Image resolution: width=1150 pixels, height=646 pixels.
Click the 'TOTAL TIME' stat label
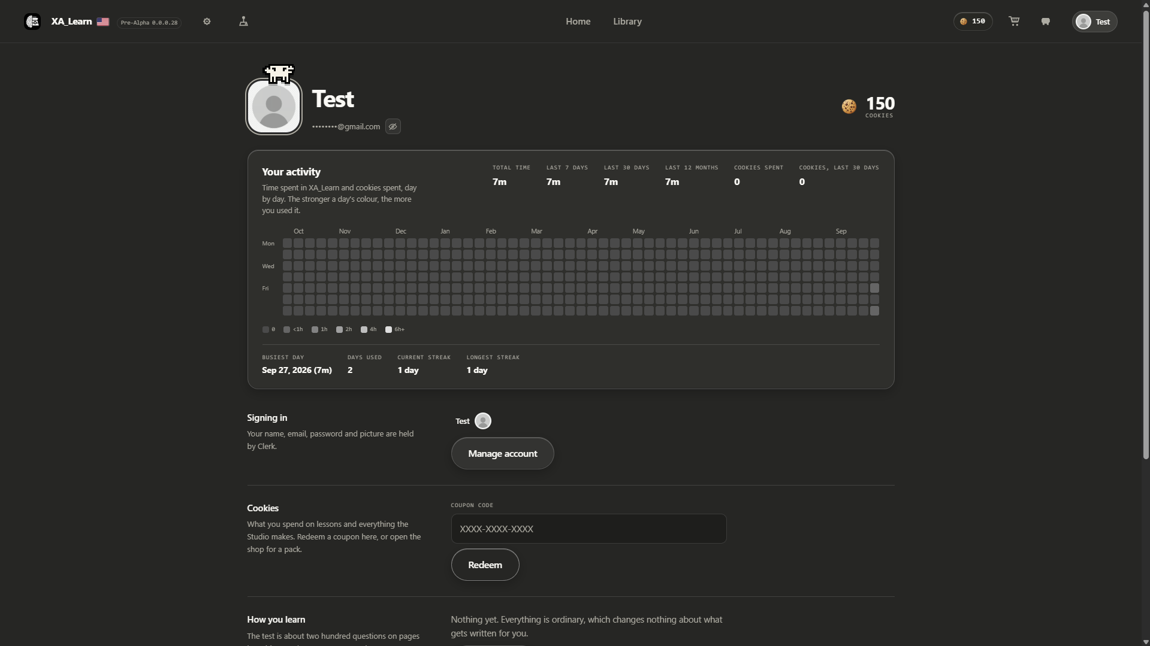click(511, 168)
